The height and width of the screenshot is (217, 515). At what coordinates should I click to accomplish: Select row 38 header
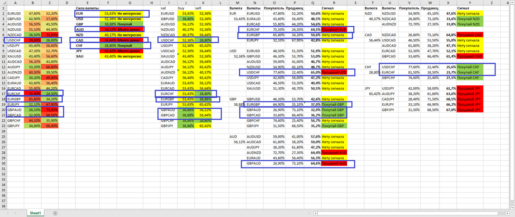(x=4, y=206)
